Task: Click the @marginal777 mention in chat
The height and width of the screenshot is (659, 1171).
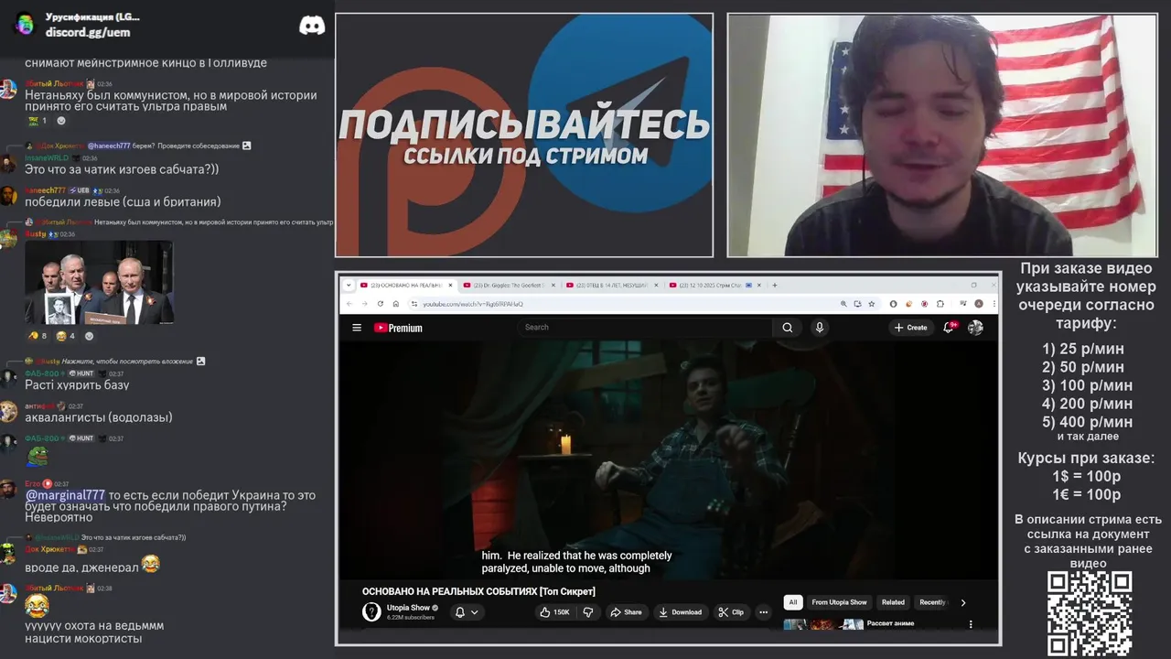Action: [x=65, y=495]
